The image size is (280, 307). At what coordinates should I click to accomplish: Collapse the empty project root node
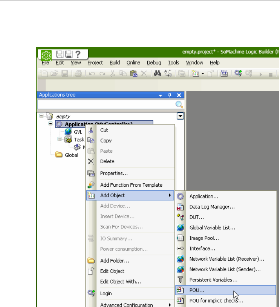[x=41, y=116]
